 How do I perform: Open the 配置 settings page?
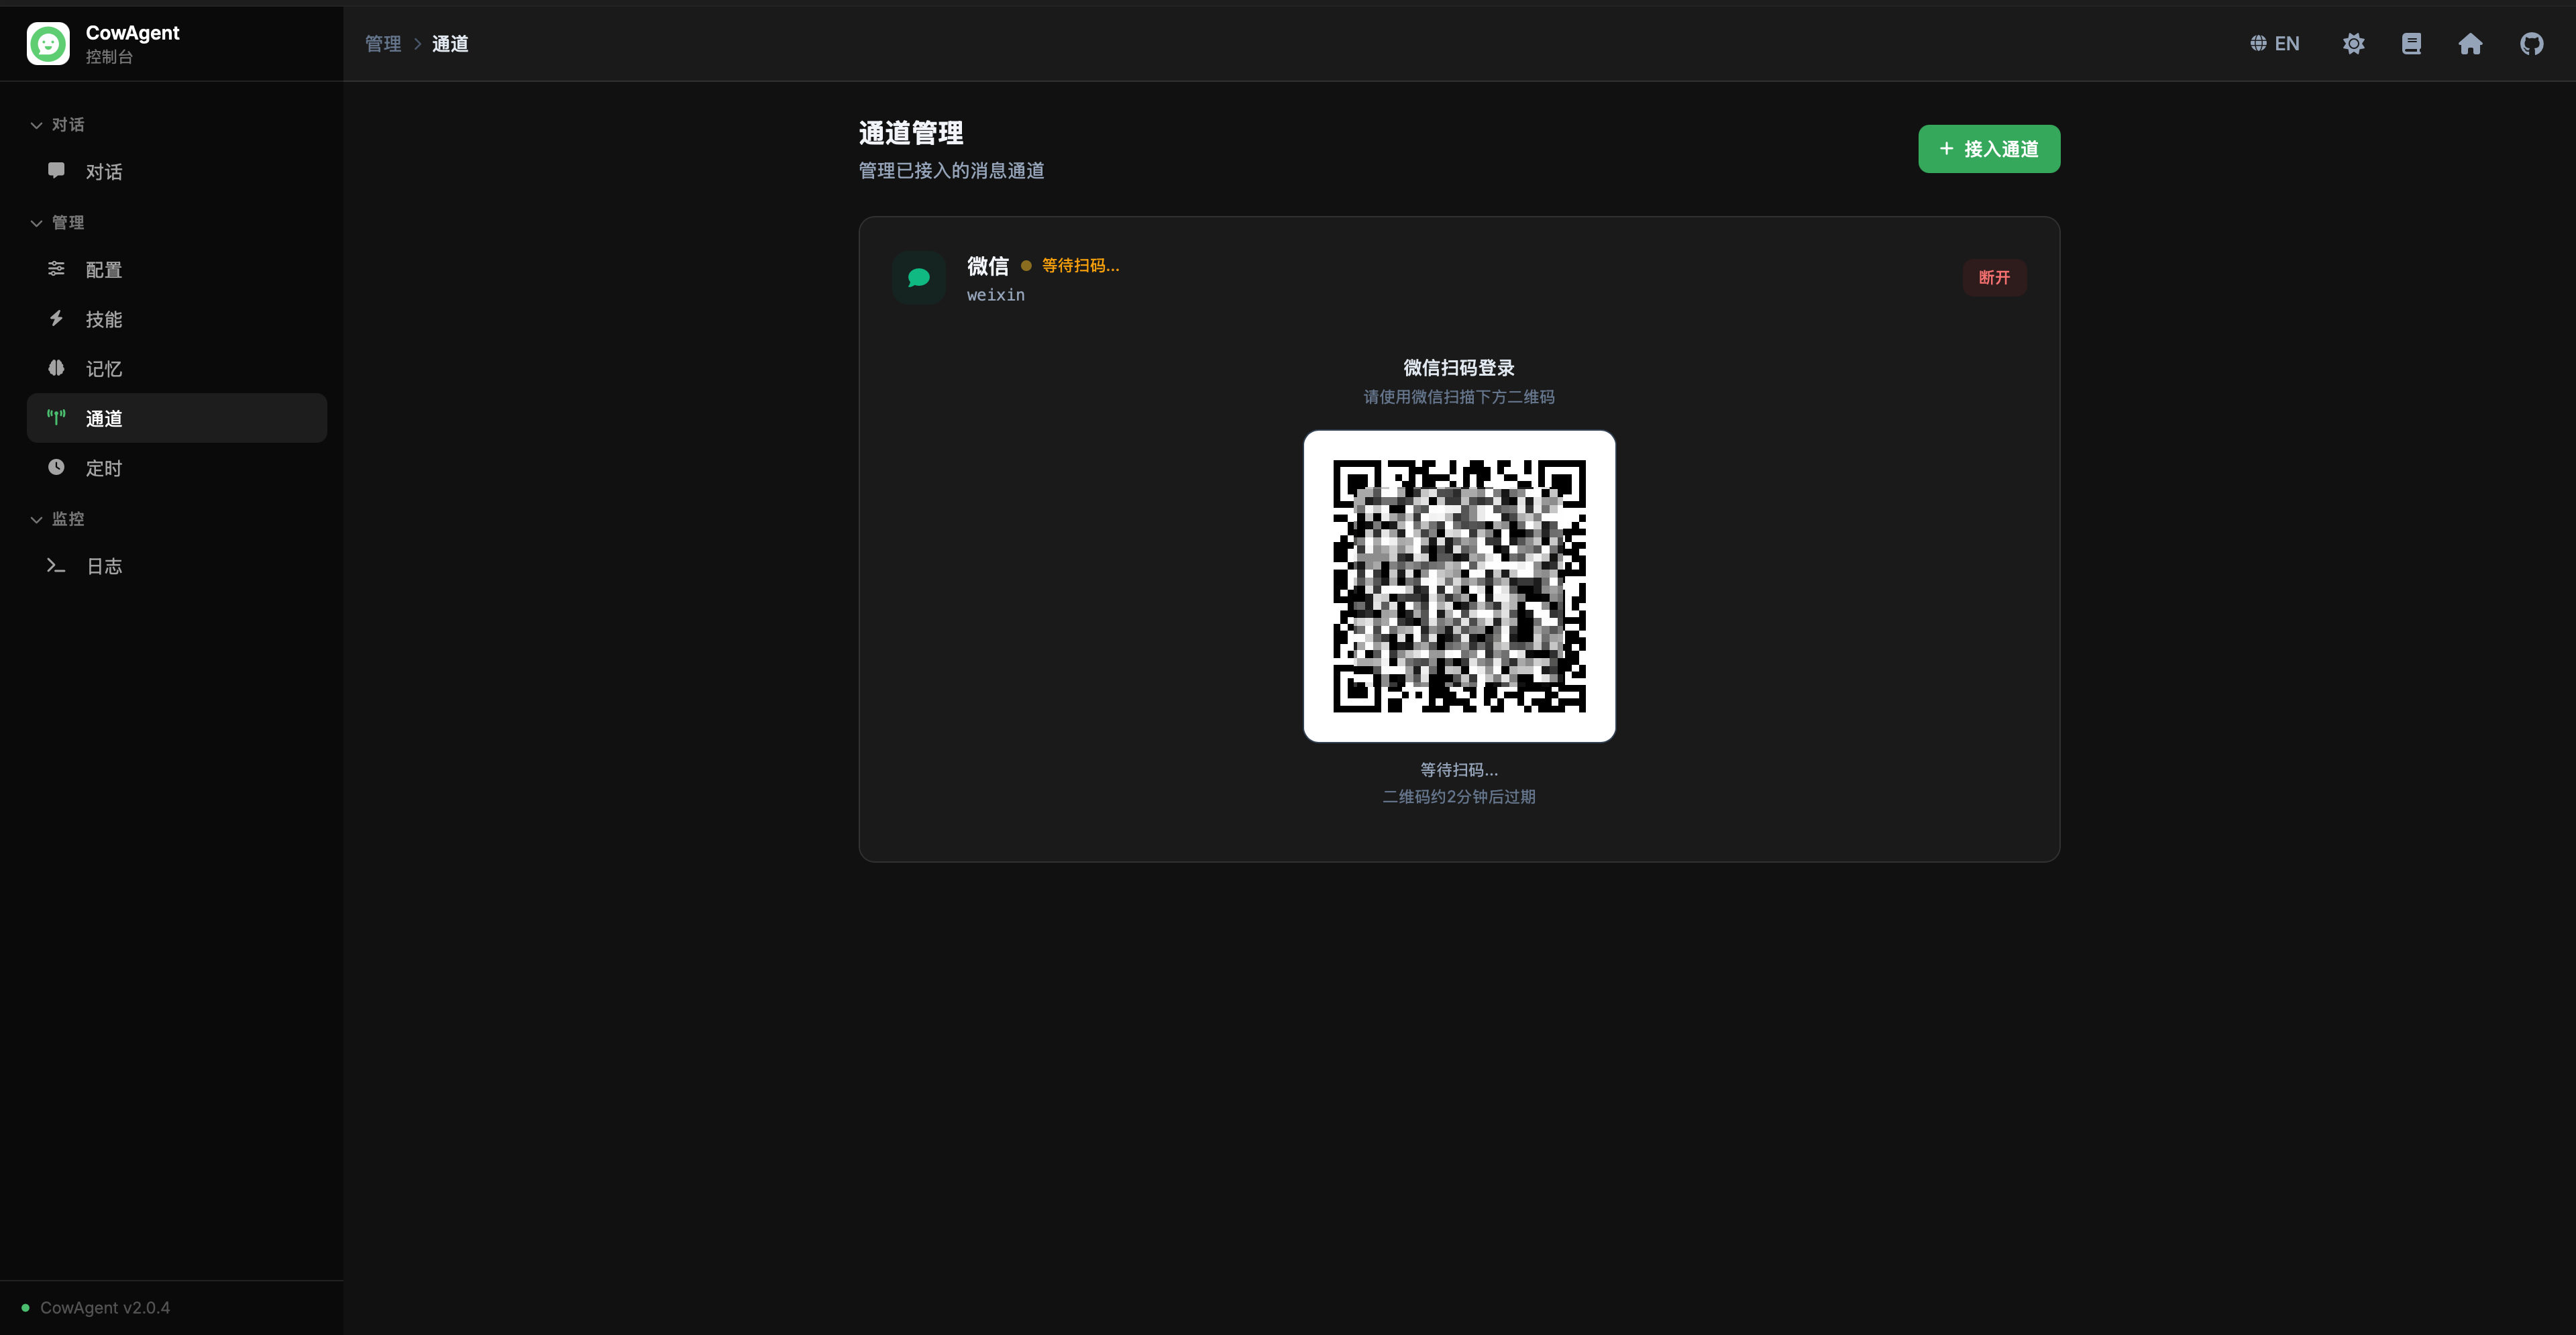(x=103, y=270)
